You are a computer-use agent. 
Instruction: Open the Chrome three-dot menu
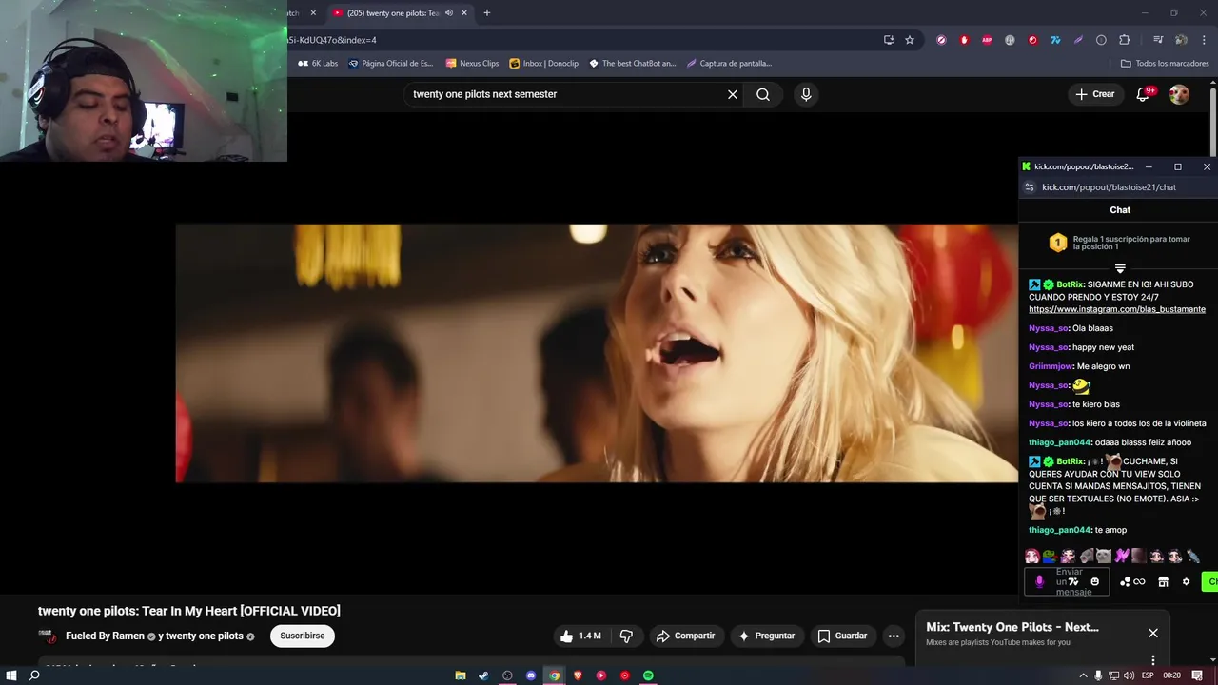pos(1204,40)
